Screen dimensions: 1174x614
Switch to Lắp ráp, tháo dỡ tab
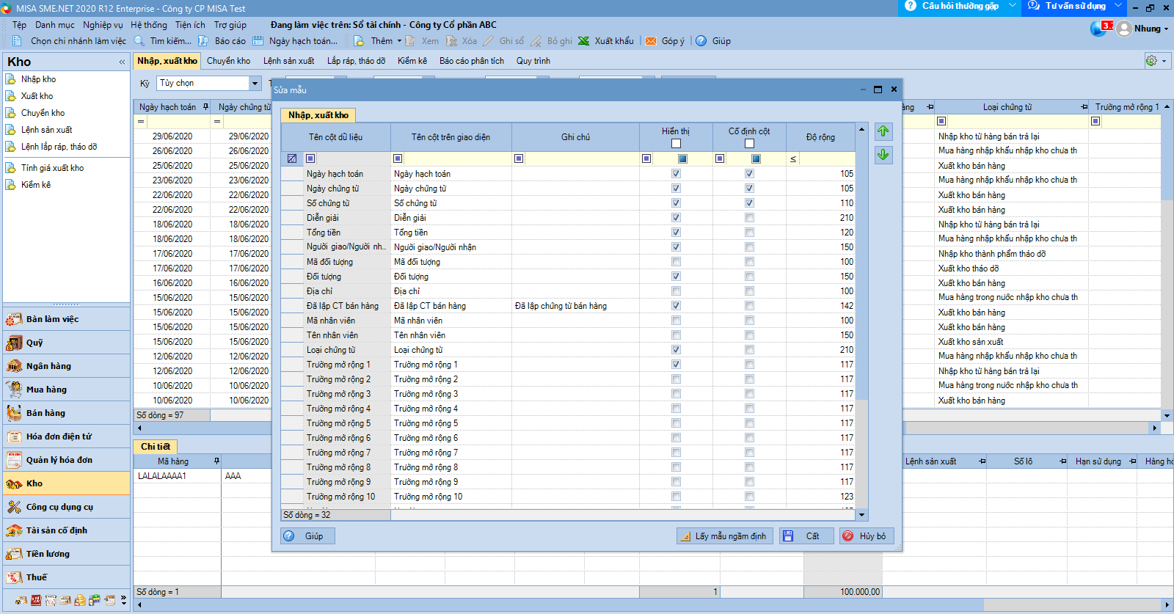pyautogui.click(x=356, y=61)
